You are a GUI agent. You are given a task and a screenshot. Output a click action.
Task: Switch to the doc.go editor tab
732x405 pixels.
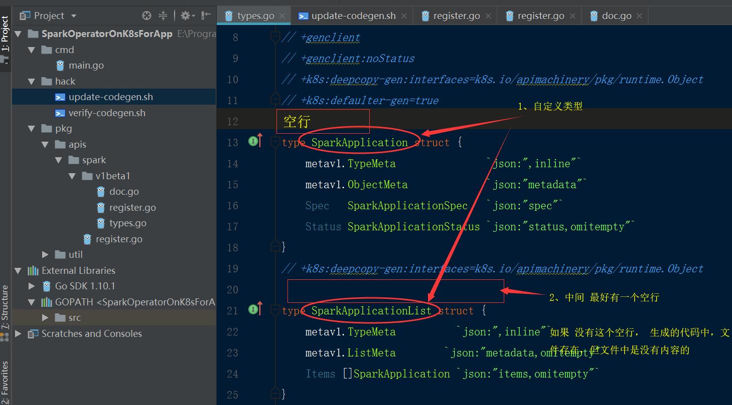[x=616, y=16]
